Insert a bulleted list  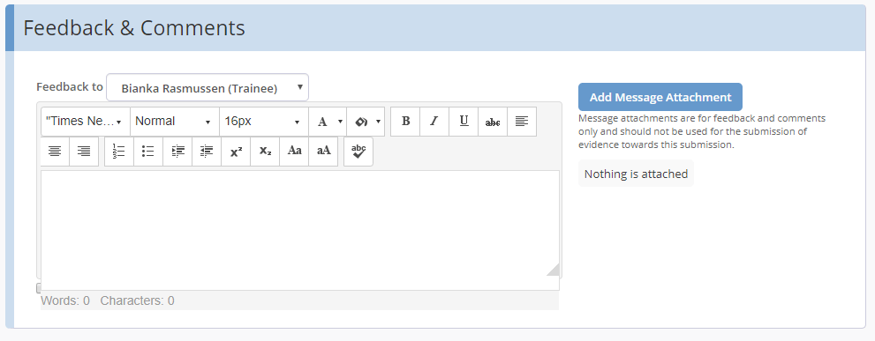coord(147,152)
